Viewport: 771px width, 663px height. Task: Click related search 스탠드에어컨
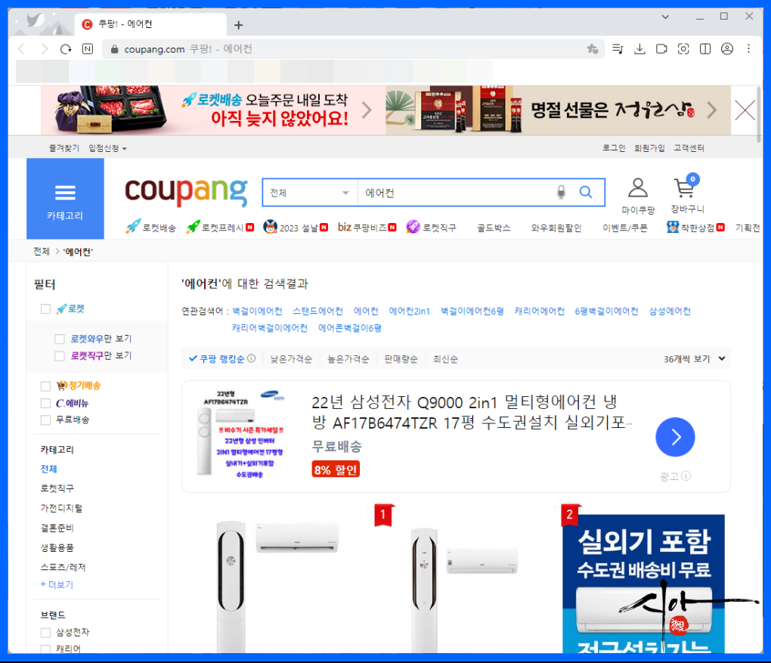click(x=317, y=311)
